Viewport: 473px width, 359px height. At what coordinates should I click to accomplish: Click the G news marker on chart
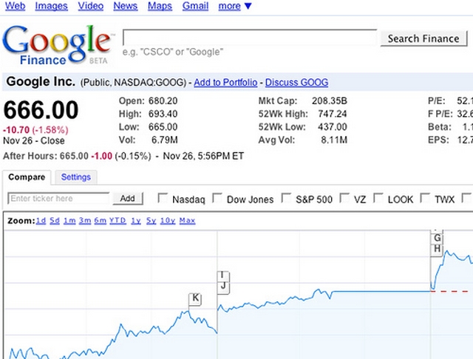pos(437,239)
